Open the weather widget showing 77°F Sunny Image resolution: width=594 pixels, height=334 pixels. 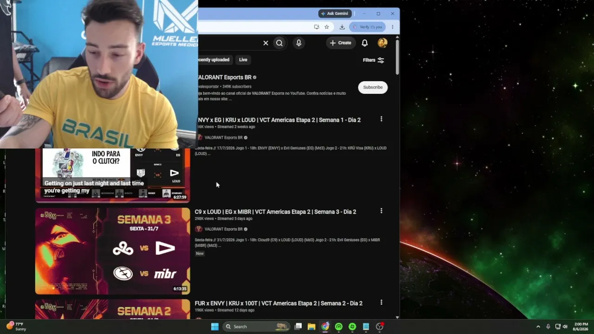tap(15, 327)
